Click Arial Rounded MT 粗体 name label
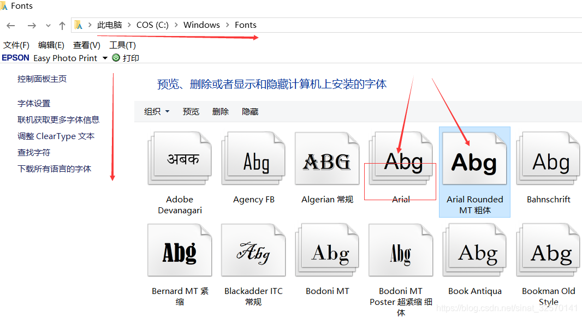582x318 pixels. pyautogui.click(x=475, y=205)
